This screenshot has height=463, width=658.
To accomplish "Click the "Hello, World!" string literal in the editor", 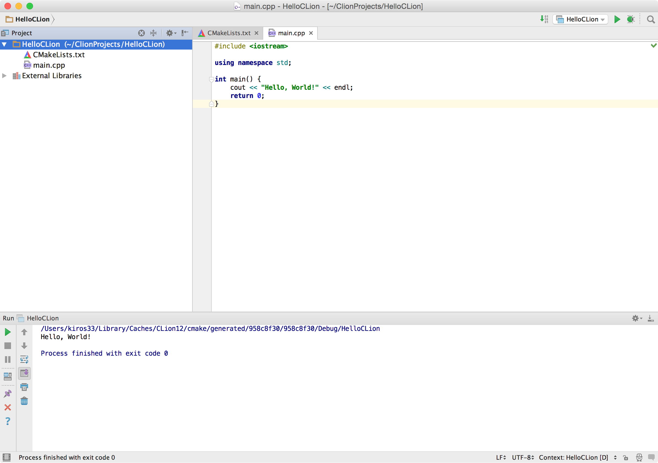I will pyautogui.click(x=290, y=88).
